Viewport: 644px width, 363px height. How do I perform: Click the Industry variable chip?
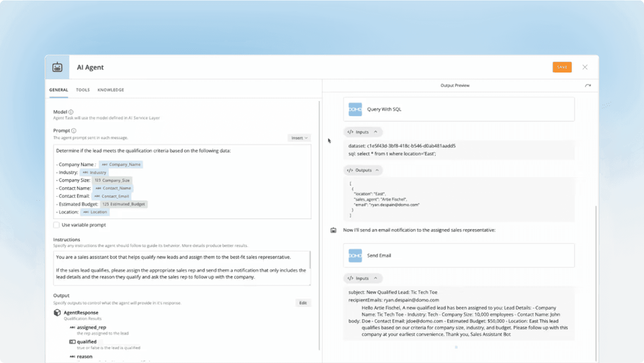(x=94, y=172)
